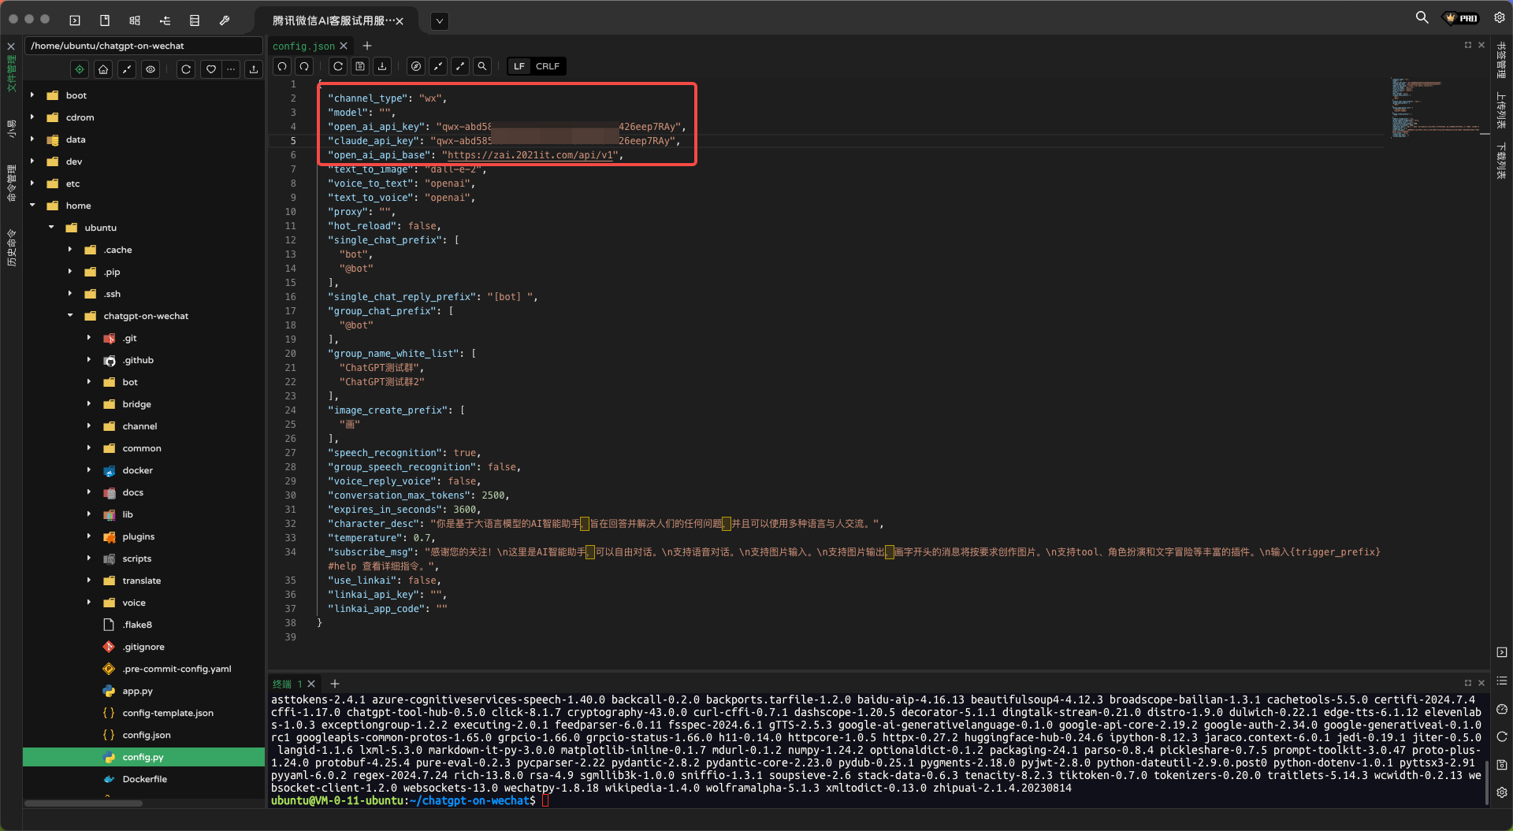Add a new editor tab with plus button
The image size is (1513, 831).
tap(366, 46)
